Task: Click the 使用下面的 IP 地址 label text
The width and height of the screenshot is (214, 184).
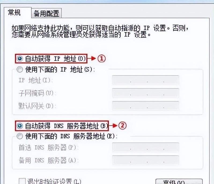Action: pos(60,70)
